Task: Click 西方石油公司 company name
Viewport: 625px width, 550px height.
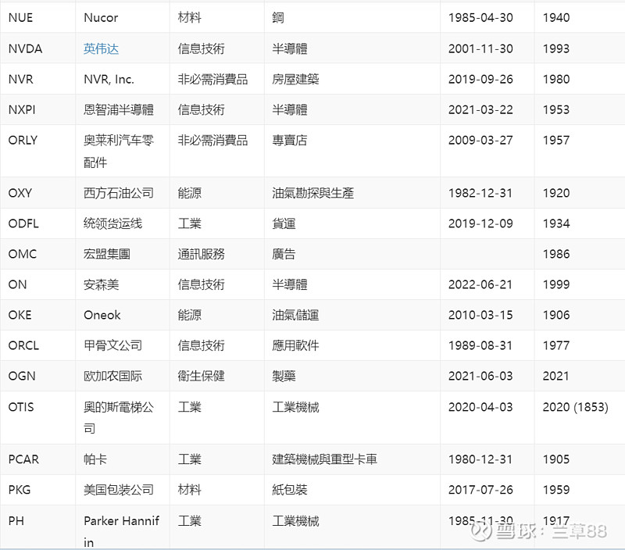Action: (x=119, y=193)
